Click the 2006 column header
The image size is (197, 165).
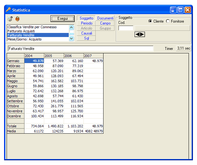74,56
